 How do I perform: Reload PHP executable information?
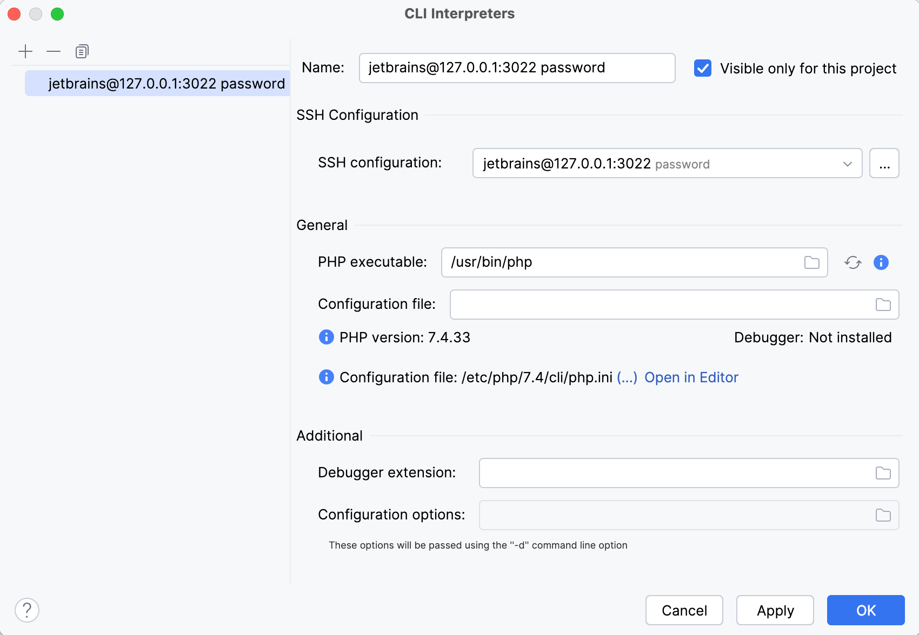click(x=853, y=262)
